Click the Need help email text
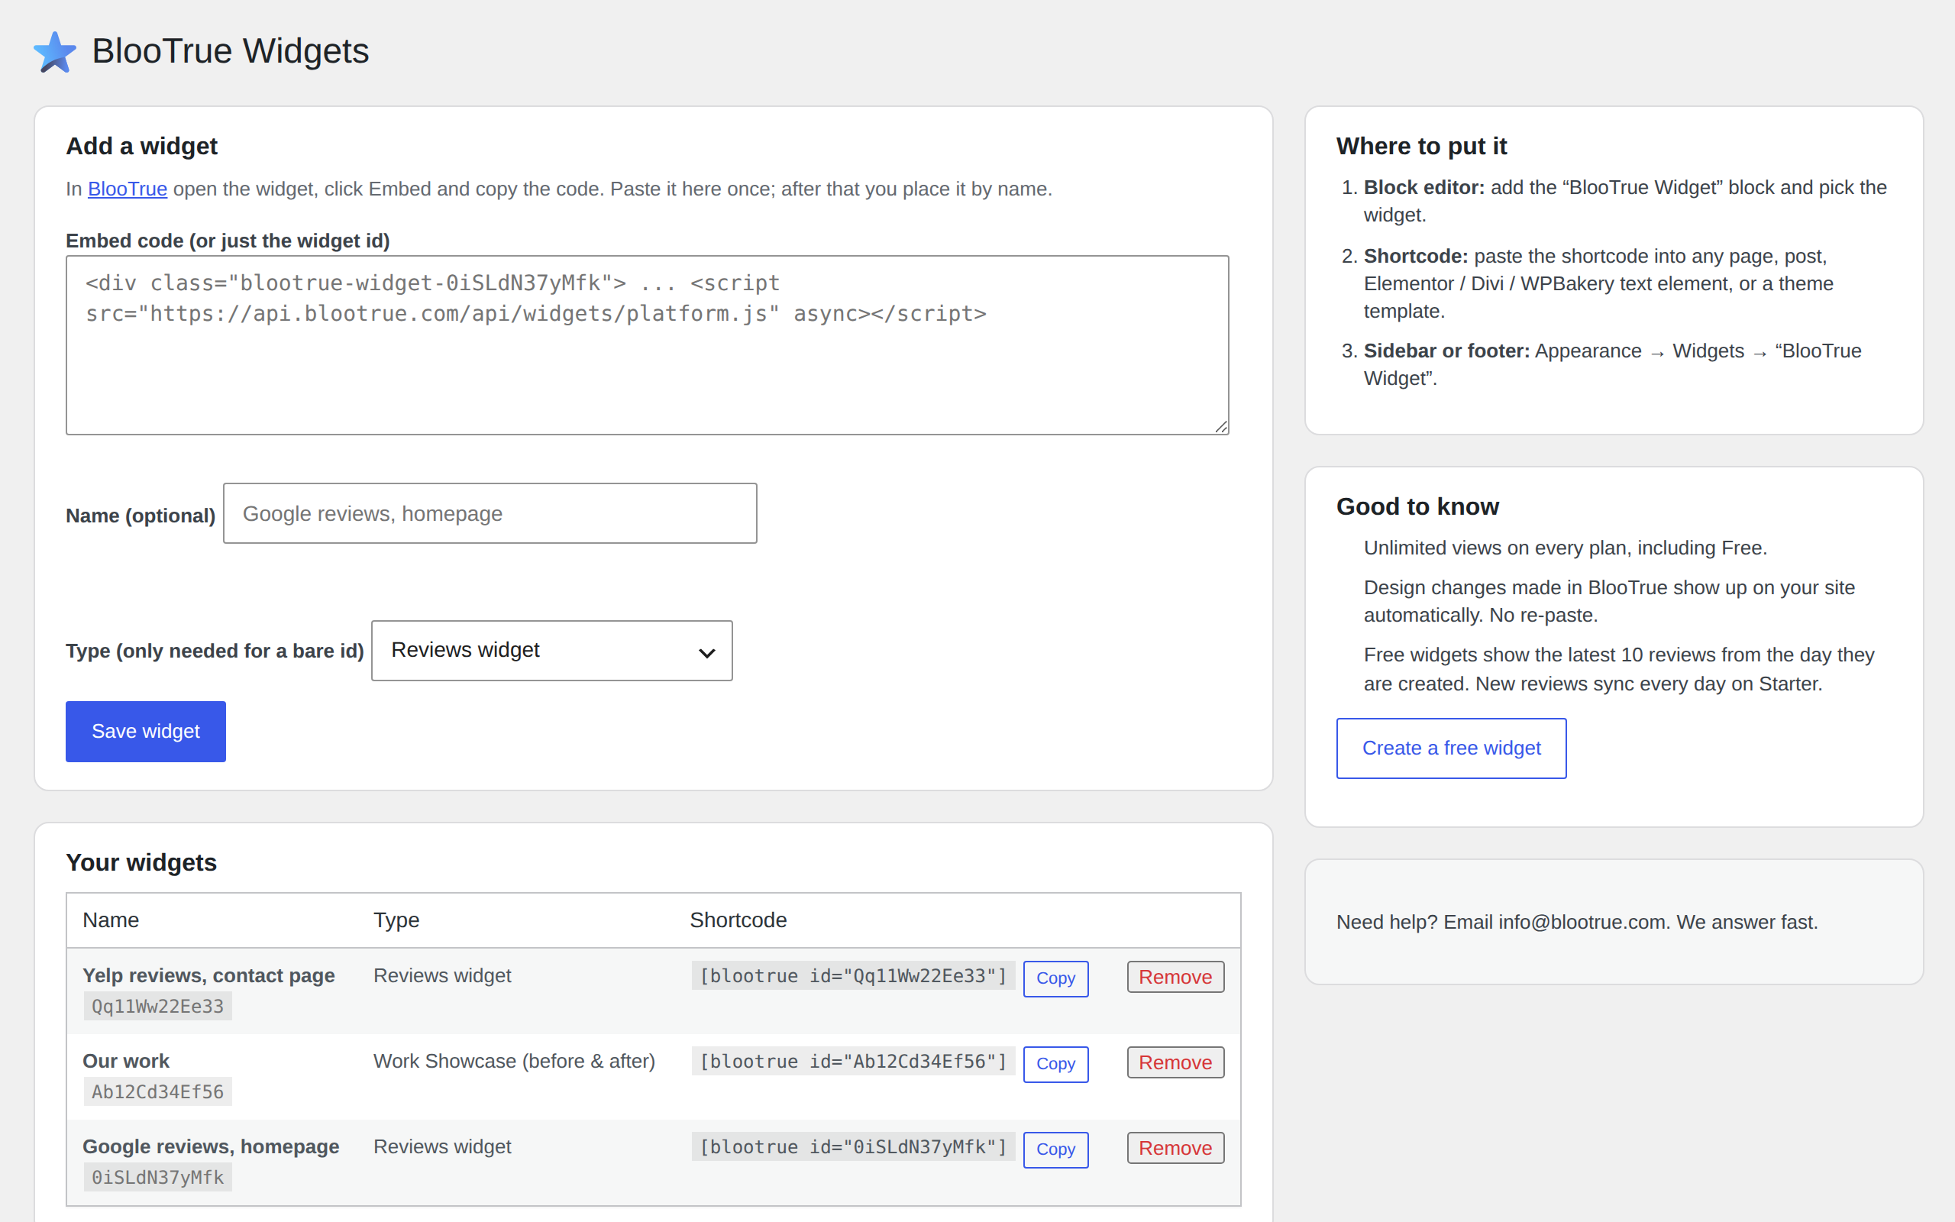The height and width of the screenshot is (1222, 1955). (x=1577, y=922)
